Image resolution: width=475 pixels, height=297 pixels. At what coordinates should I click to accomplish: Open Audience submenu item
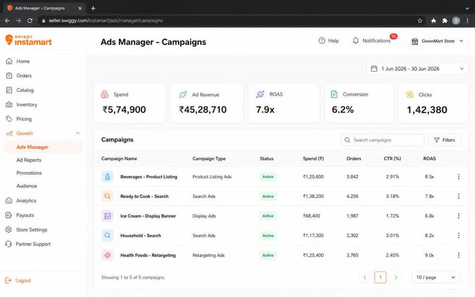click(27, 186)
